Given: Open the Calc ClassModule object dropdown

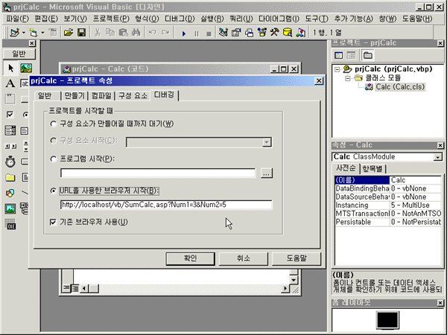Looking at the screenshot, I should [438, 157].
